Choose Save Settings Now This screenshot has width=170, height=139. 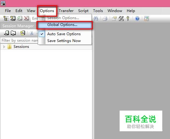tap(65, 41)
